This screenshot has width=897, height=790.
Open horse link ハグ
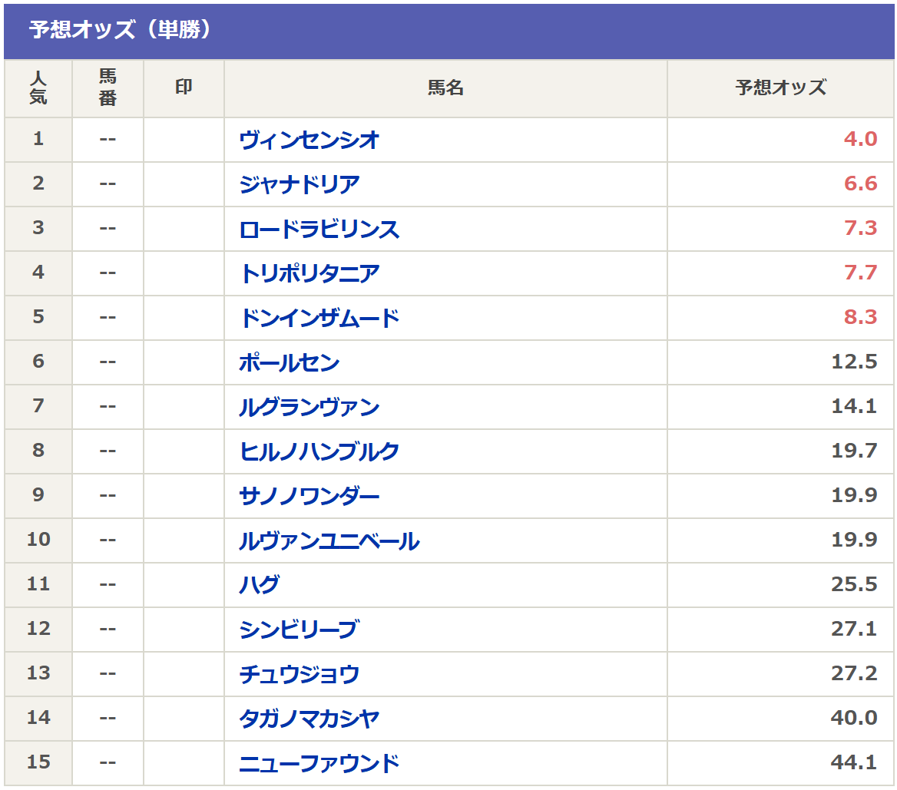(x=259, y=585)
